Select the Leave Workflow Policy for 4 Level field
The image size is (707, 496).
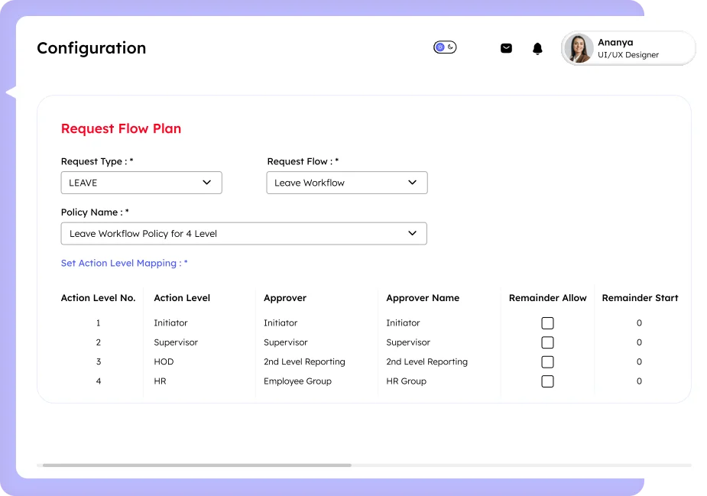point(244,233)
